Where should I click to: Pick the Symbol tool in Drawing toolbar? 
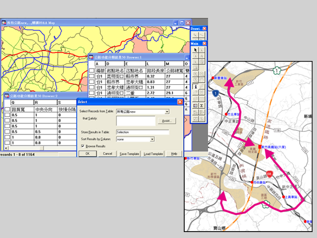point(195,35)
